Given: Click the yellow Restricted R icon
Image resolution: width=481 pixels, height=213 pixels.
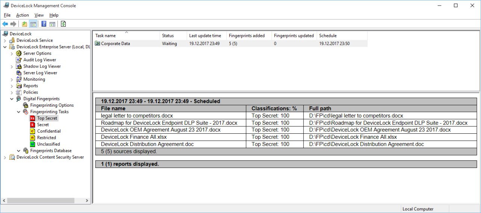Looking at the screenshot, I should pyautogui.click(x=33, y=137).
